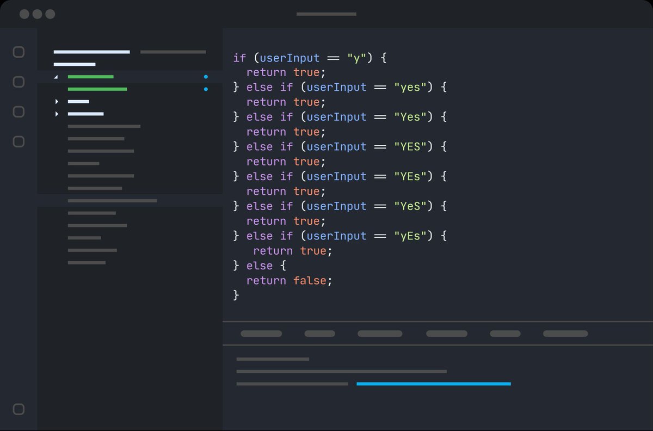This screenshot has height=431, width=653.
Task: Select the longer green file entry
Action: point(97,89)
